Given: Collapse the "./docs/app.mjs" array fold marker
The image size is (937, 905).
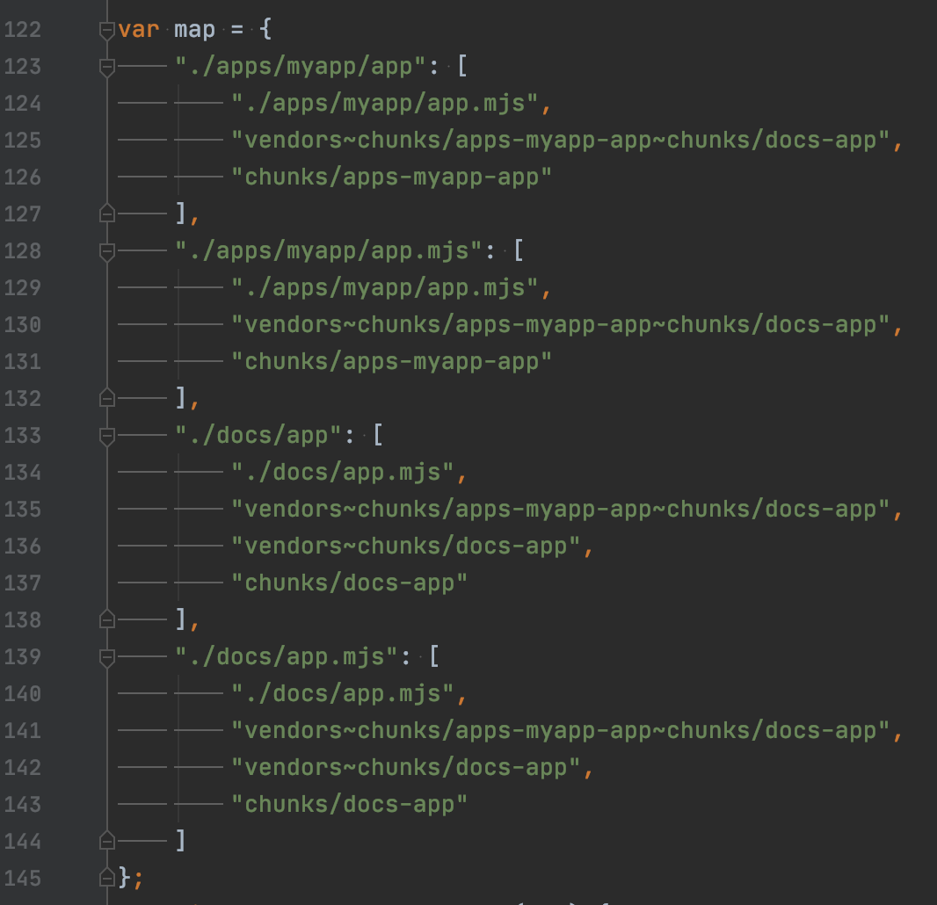Looking at the screenshot, I should (107, 658).
